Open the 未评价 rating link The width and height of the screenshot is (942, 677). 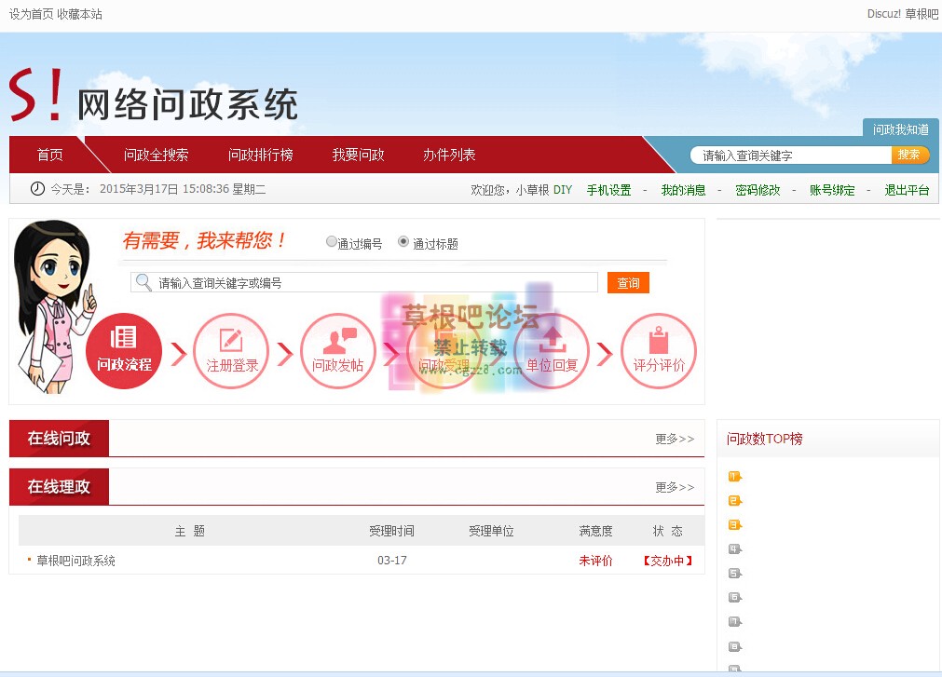(x=594, y=561)
